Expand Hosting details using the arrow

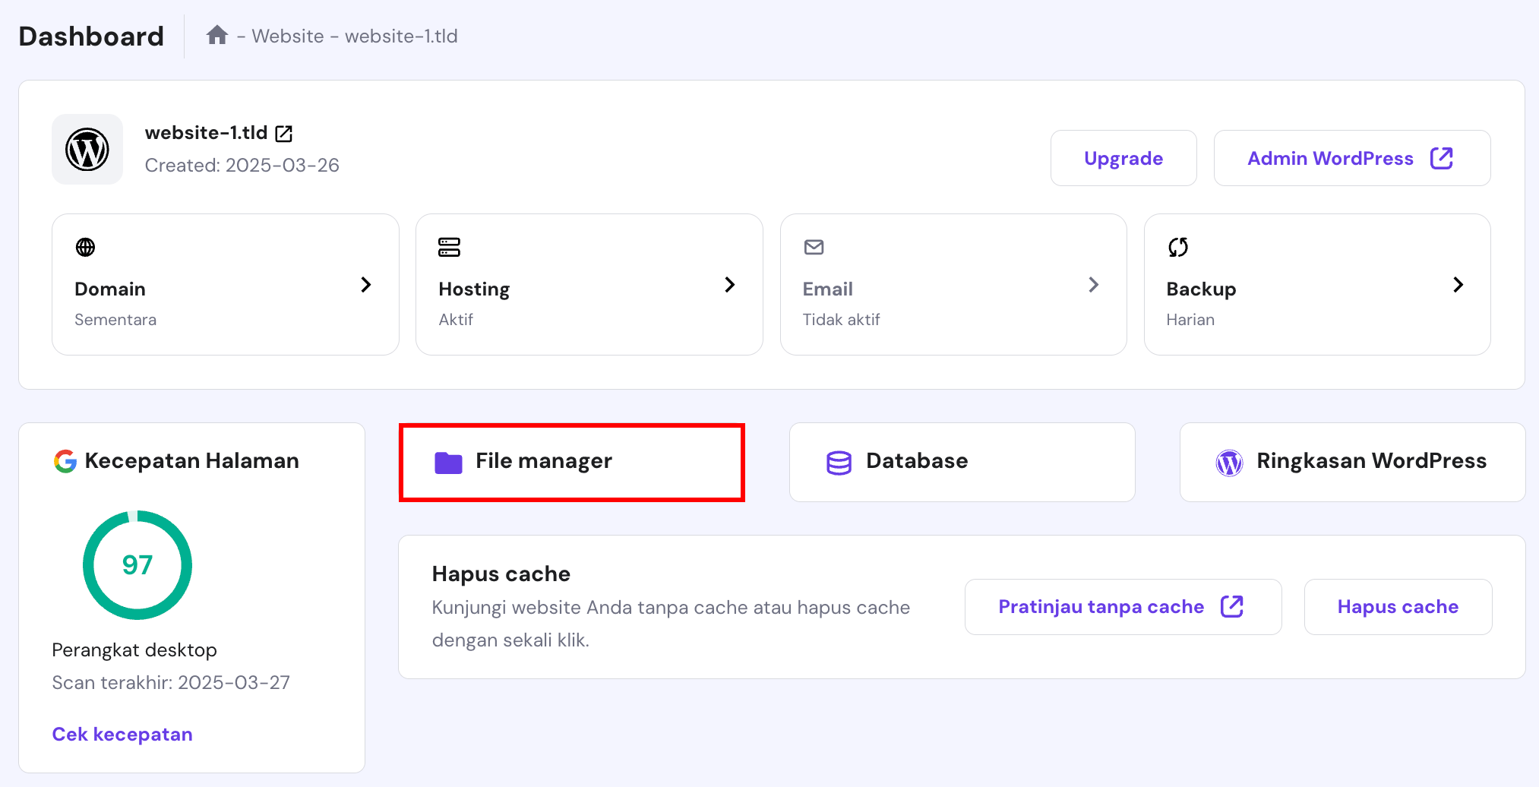click(729, 285)
